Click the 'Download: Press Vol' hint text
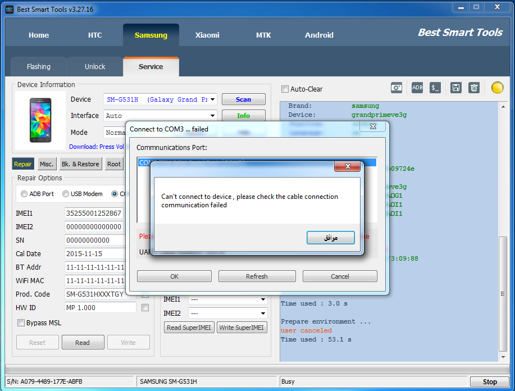 point(97,147)
